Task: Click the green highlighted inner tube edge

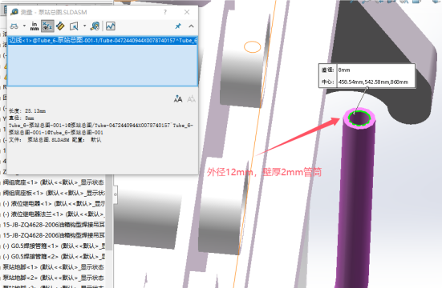Action: [359, 118]
